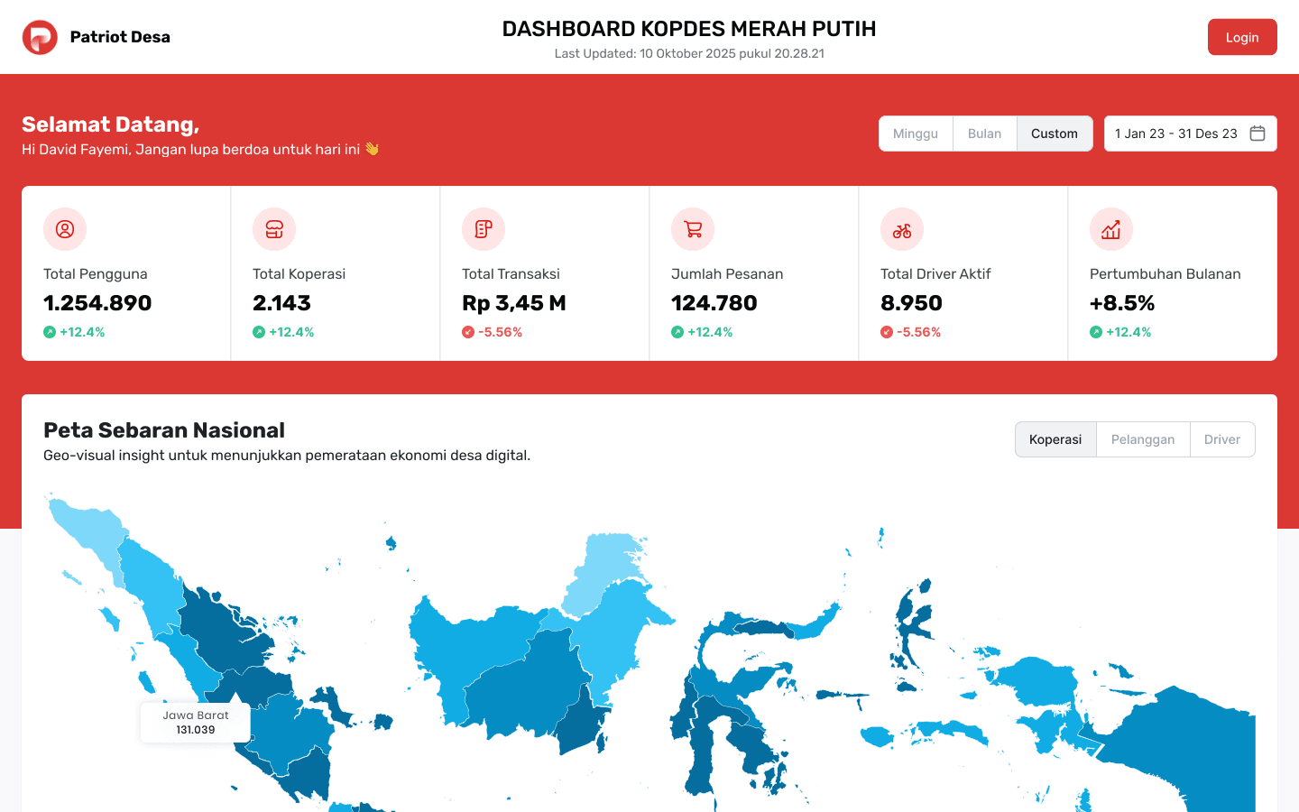Click the Total Transaksi receipt icon
The image size is (1299, 812).
tap(484, 229)
